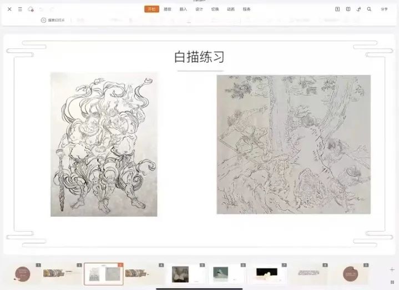Open the search magnifier icon
The image size is (399, 290).
[x=369, y=9]
